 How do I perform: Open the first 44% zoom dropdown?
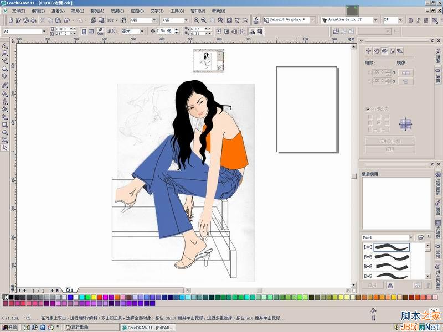pos(154,20)
